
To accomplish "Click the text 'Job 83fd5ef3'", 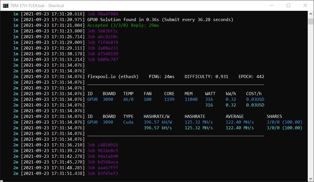I will 103,173.
